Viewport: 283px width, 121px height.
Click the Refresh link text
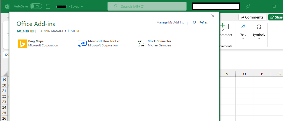pos(204,22)
